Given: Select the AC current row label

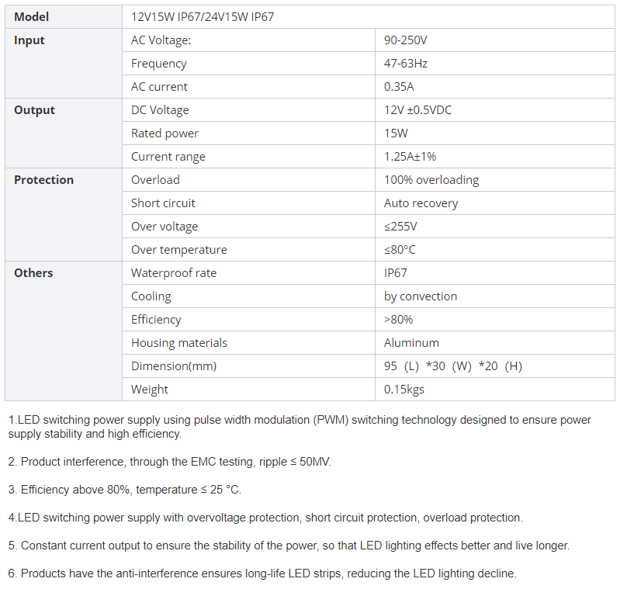Looking at the screenshot, I should click(159, 87).
